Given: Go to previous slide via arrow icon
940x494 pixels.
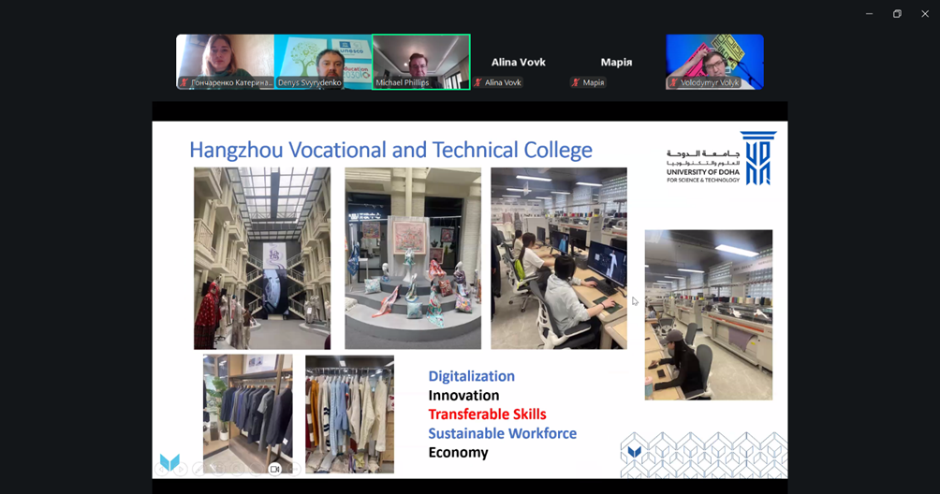Looking at the screenshot, I should point(162,469).
